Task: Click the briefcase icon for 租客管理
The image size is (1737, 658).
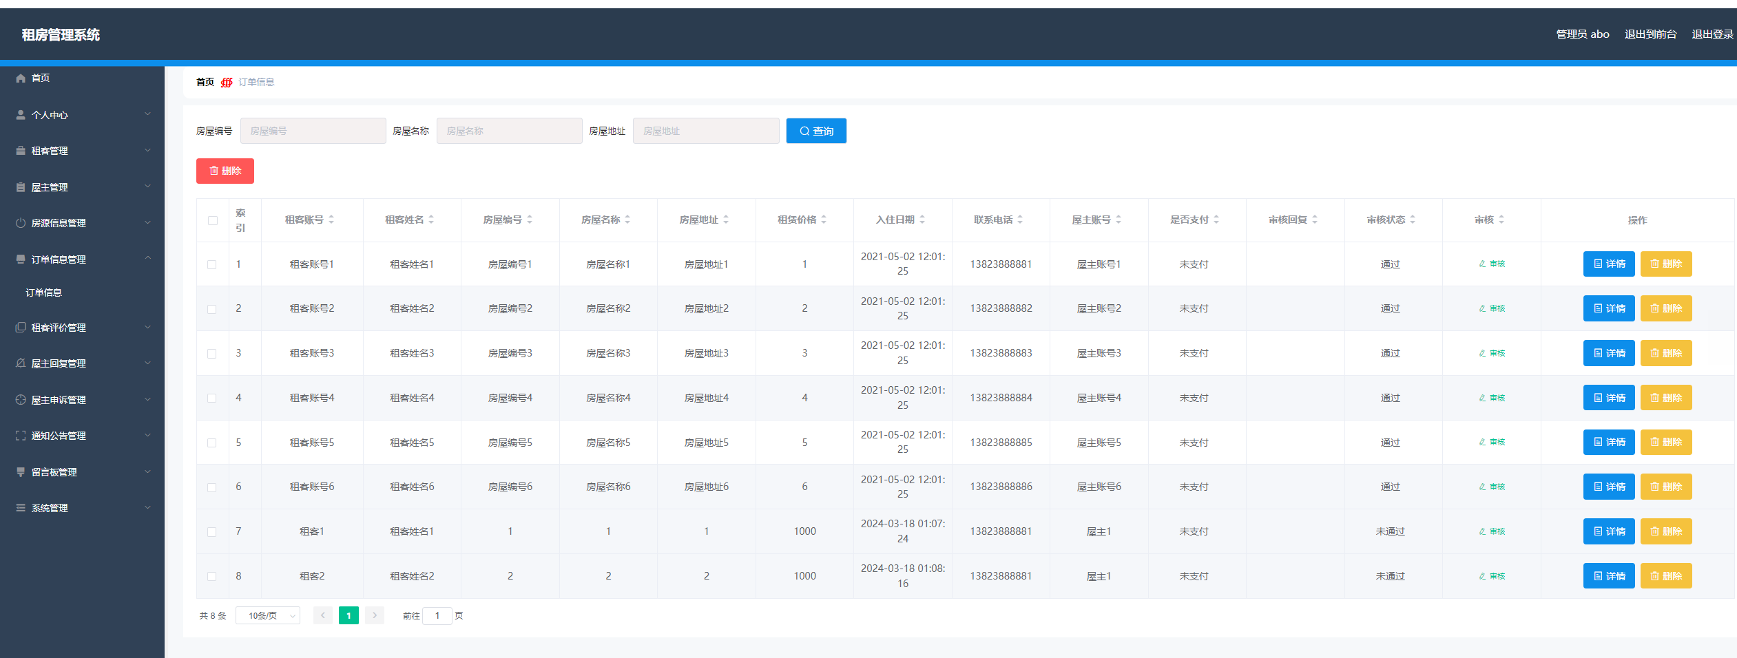Action: point(21,151)
